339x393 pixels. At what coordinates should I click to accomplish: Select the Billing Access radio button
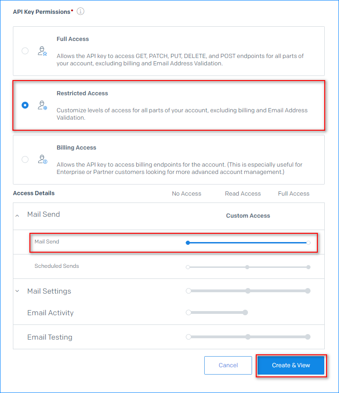pyautogui.click(x=25, y=159)
